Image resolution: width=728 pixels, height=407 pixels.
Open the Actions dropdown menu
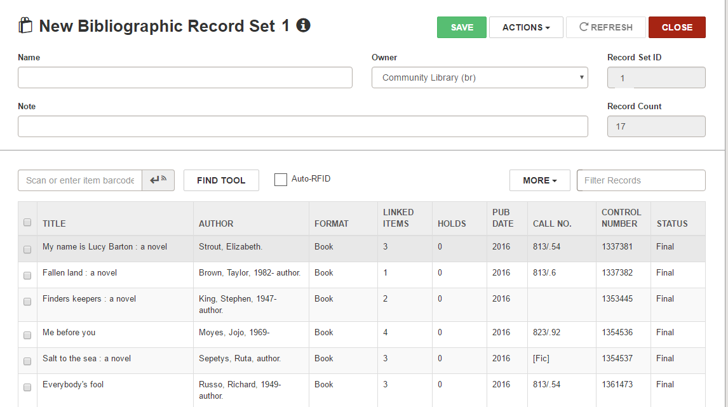526,27
